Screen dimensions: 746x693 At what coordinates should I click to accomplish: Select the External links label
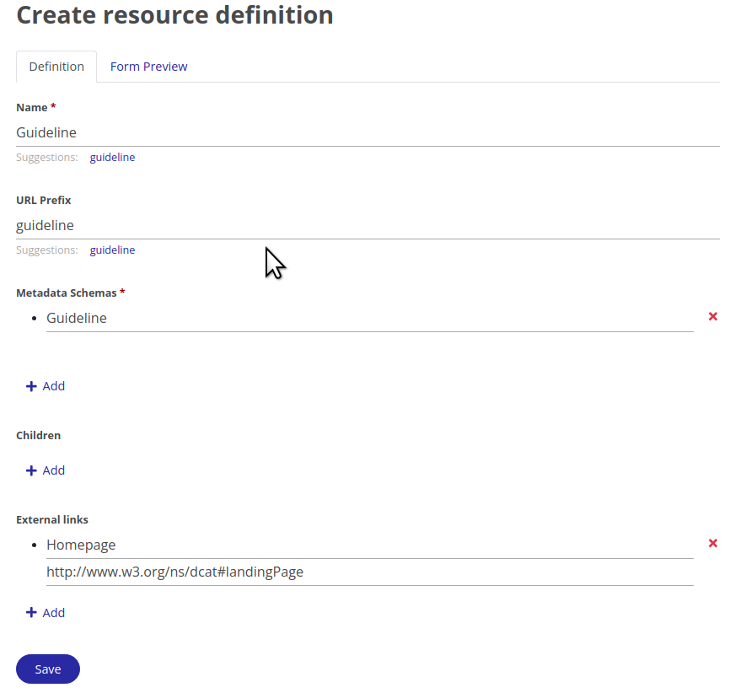pyautogui.click(x=52, y=519)
